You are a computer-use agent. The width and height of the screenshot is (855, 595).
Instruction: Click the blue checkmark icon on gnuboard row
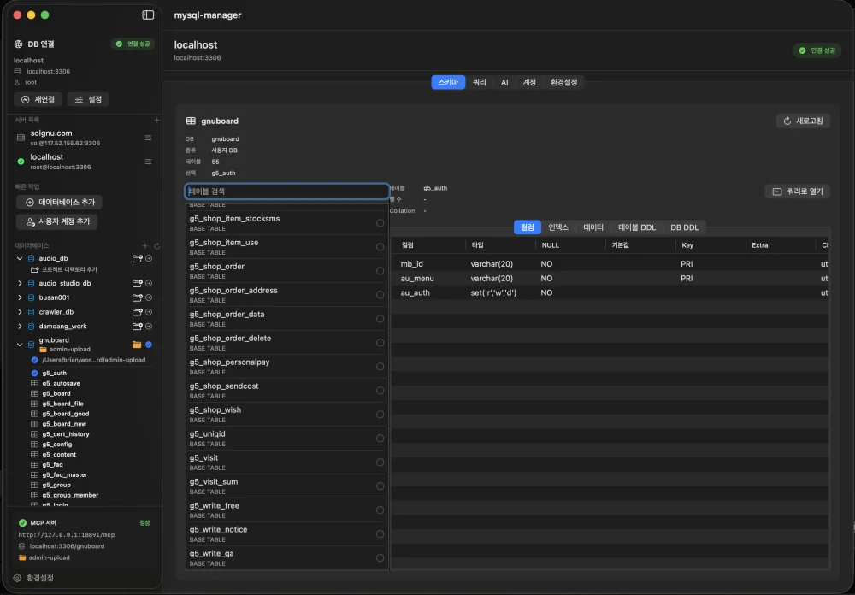(149, 345)
